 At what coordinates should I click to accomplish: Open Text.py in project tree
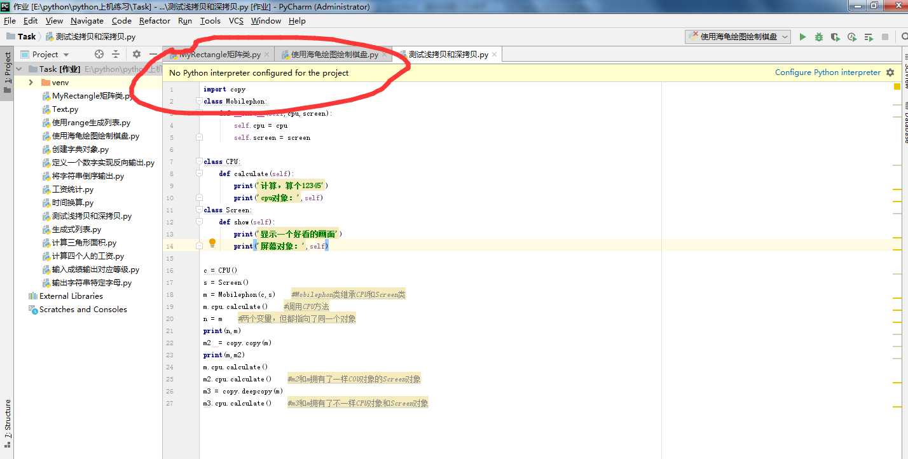pyautogui.click(x=65, y=109)
